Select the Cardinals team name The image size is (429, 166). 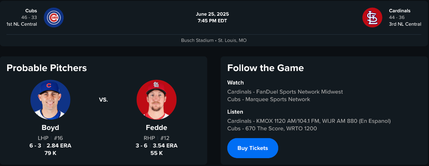click(400, 11)
